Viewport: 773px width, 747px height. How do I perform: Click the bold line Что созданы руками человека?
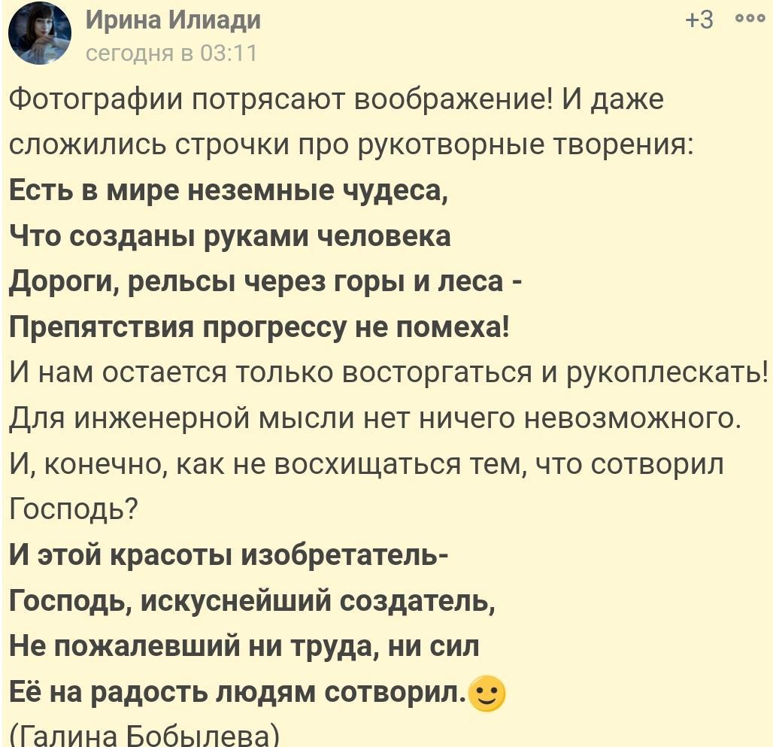(230, 236)
